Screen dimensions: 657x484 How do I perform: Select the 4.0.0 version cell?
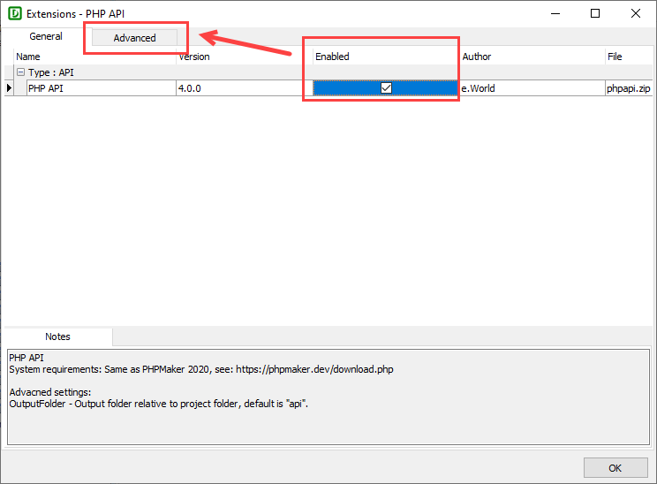click(x=245, y=88)
